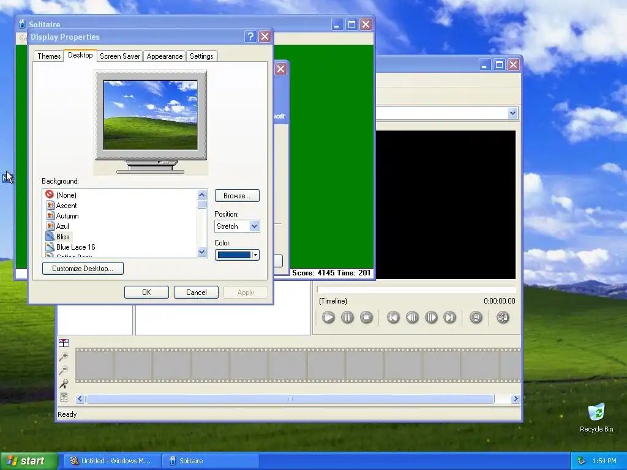The image size is (627, 470).
Task: Select the (None) background entry
Action: tap(61, 195)
